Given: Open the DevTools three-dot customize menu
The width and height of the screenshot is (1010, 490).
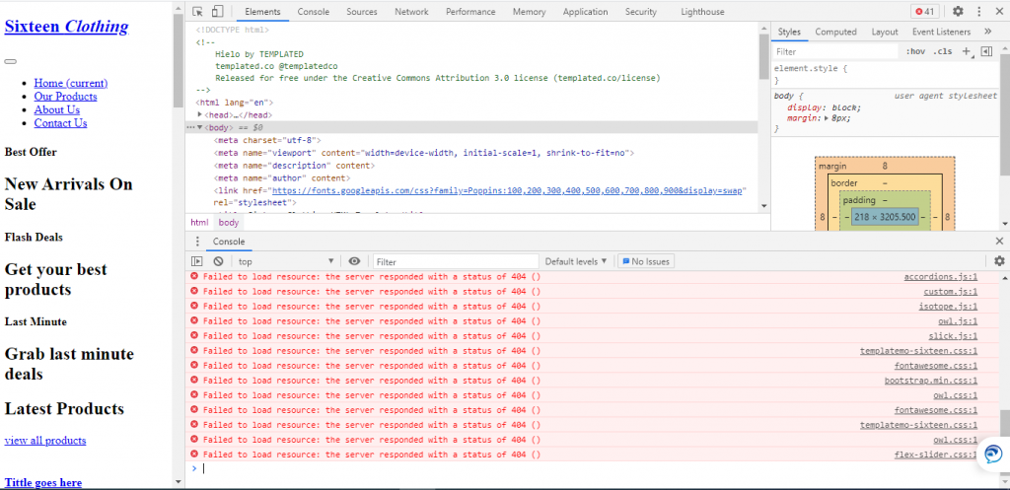Looking at the screenshot, I should 979,12.
